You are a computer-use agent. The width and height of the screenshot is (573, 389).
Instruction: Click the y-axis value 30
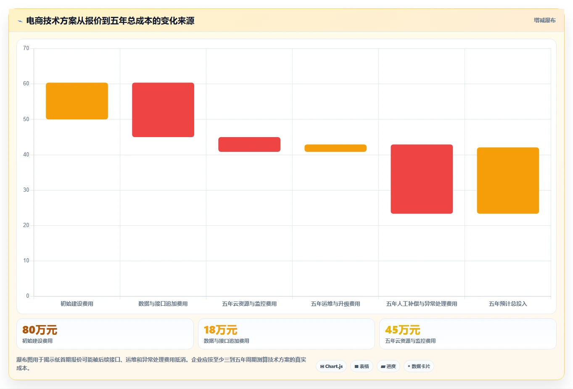click(26, 190)
